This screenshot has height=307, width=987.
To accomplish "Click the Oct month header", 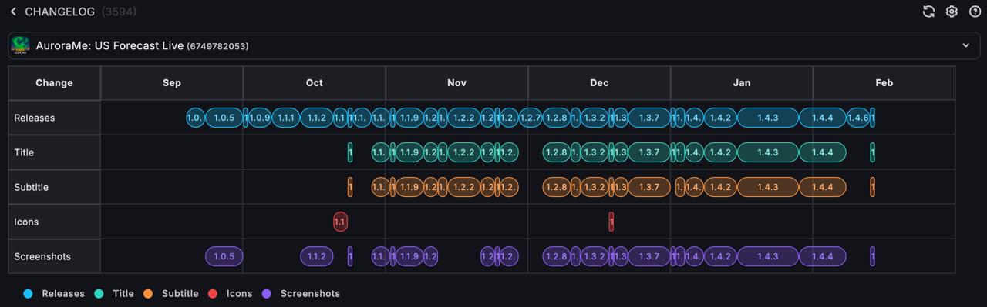I will (x=315, y=83).
